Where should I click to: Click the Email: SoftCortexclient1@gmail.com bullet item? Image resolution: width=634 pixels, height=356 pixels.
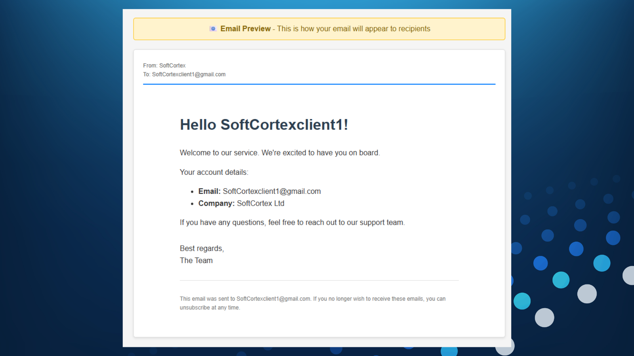click(259, 191)
